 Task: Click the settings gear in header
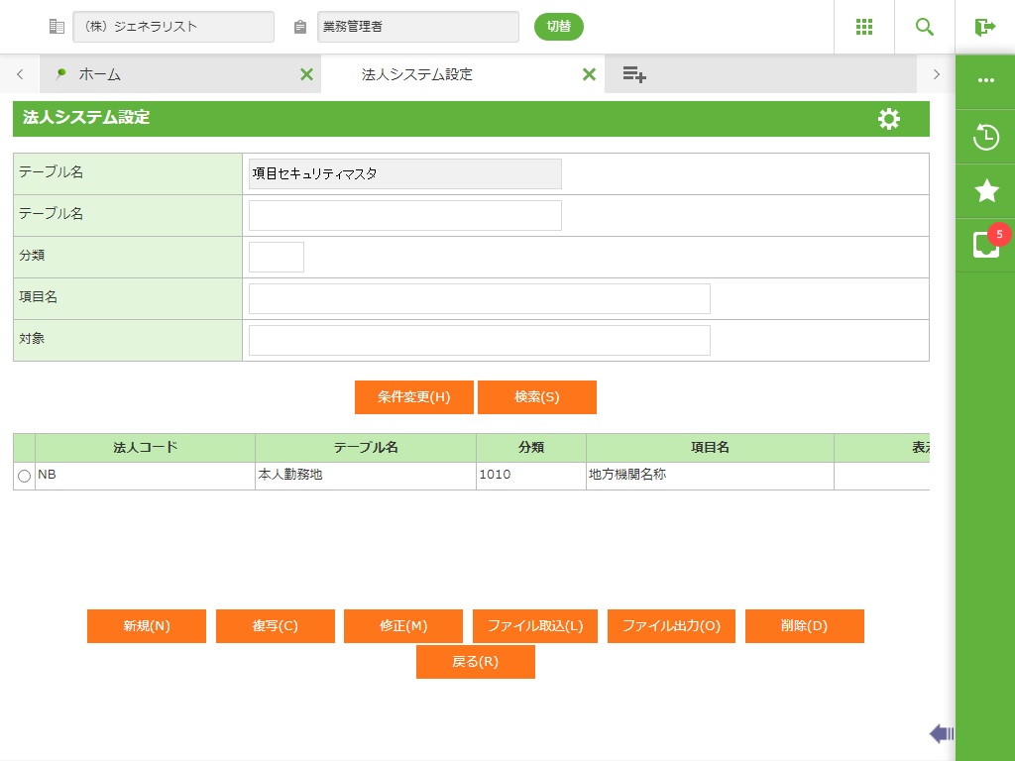tap(889, 119)
